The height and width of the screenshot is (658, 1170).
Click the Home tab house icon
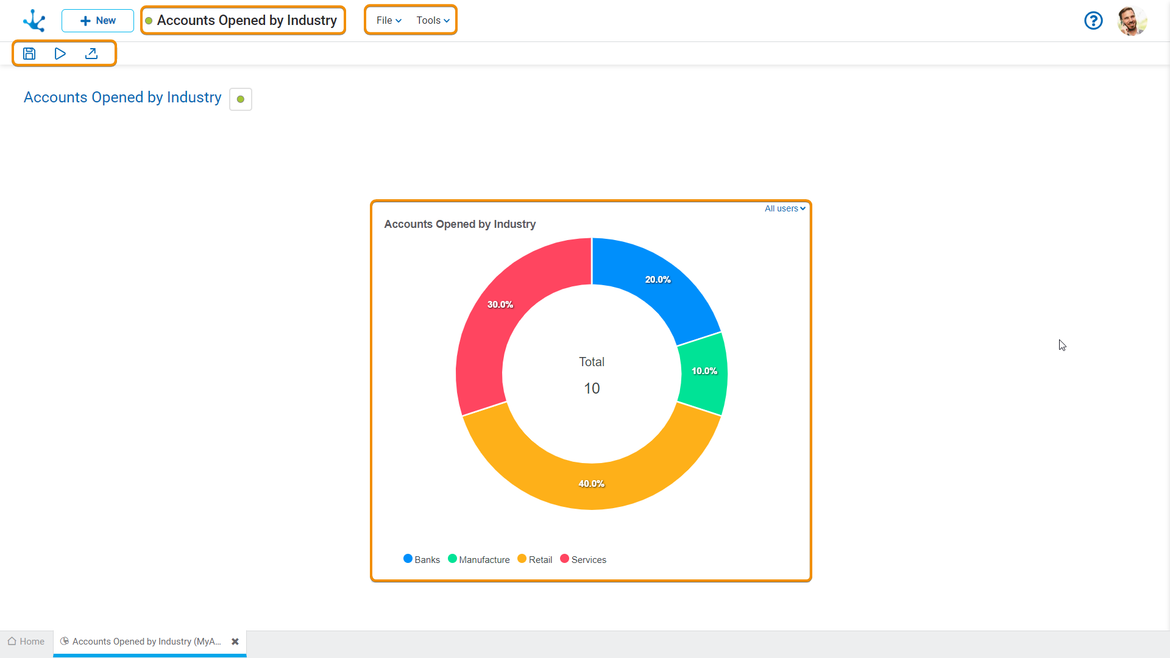[12, 642]
